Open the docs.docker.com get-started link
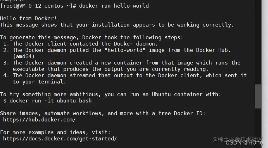This screenshot has width=268, height=148. (x=60, y=139)
